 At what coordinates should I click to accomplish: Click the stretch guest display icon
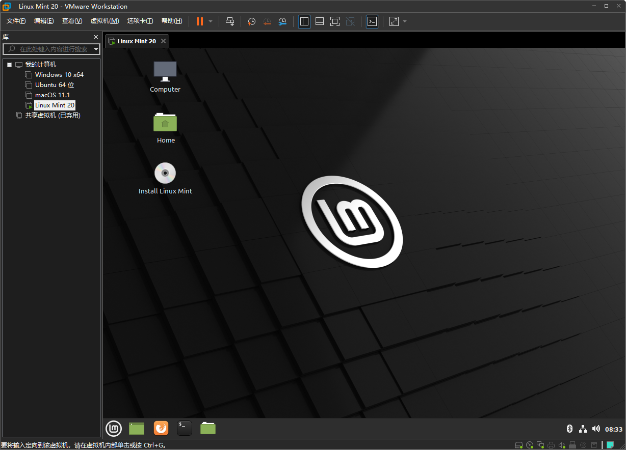(394, 21)
